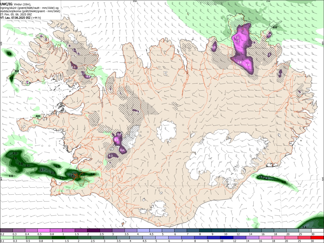Click the bright pink 0.5 snow legend swatch
324x243 pixels.
pyautogui.click(x=44, y=231)
